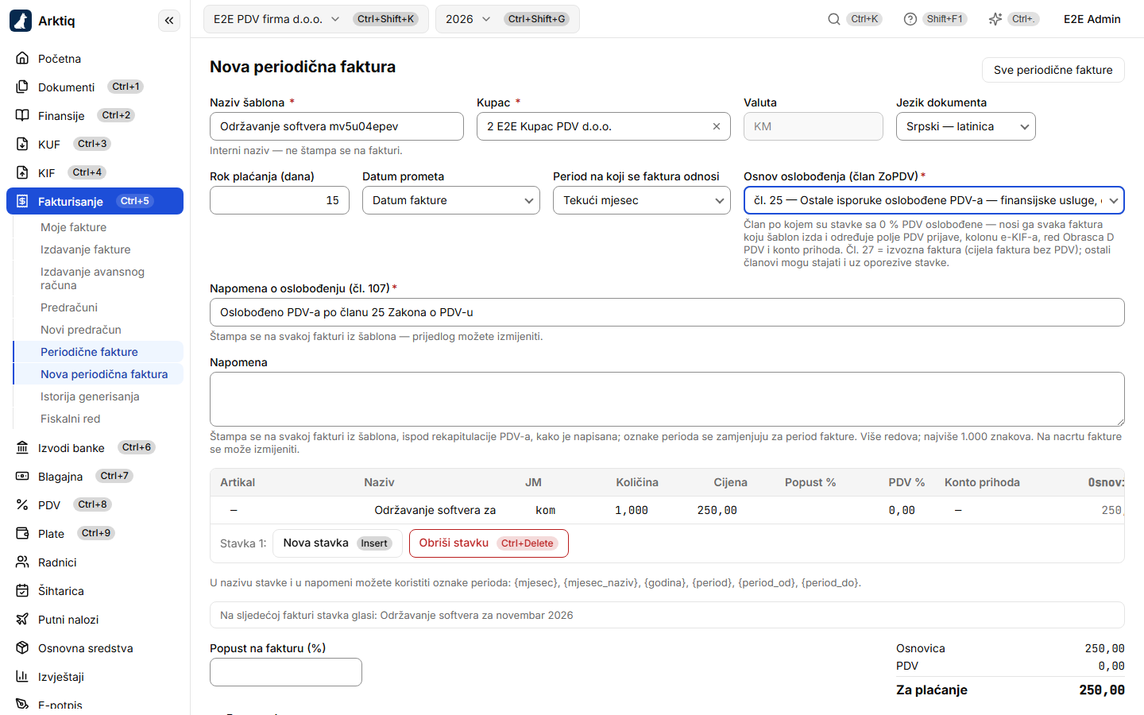1144x715 pixels.
Task: Collapse the sidebar with double-chevron button
Action: pyautogui.click(x=169, y=21)
